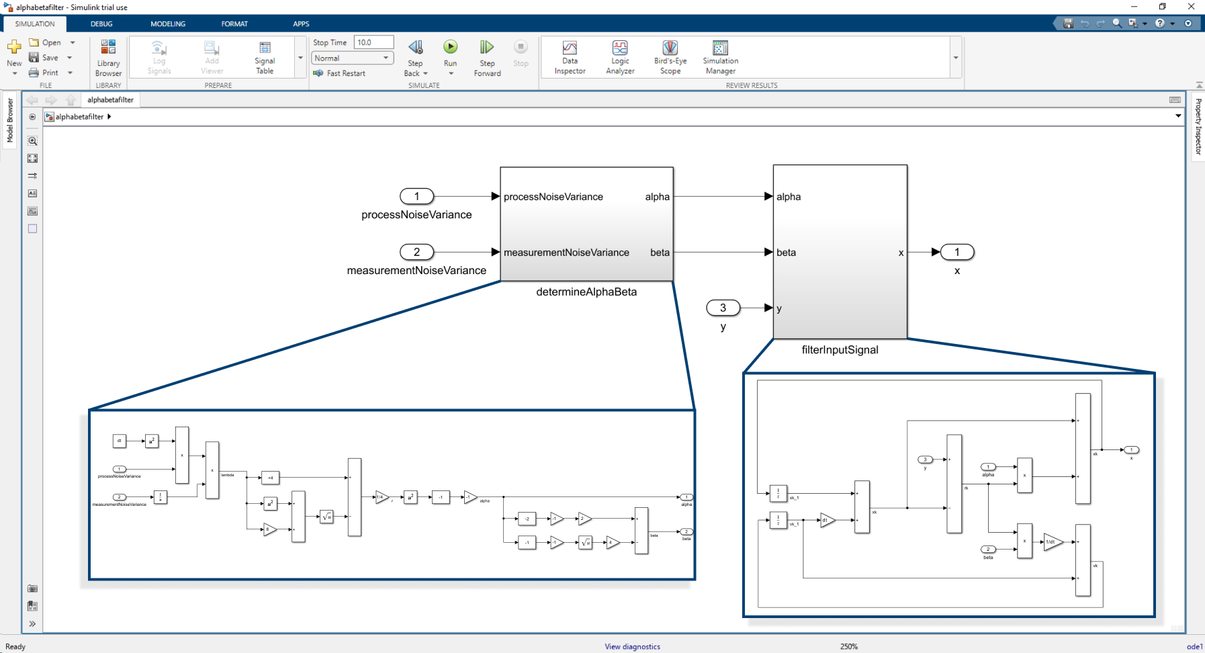Toggle the Model Browser panel
The image size is (1205, 653).
pos(9,121)
